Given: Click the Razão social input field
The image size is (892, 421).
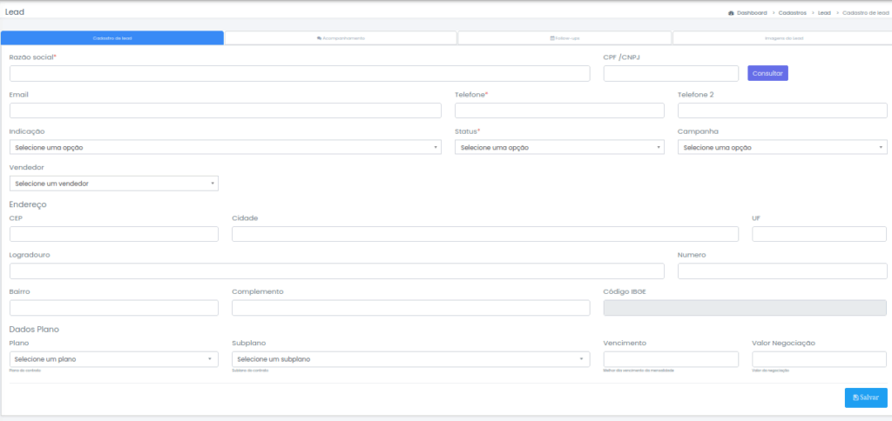Looking at the screenshot, I should pyautogui.click(x=300, y=73).
